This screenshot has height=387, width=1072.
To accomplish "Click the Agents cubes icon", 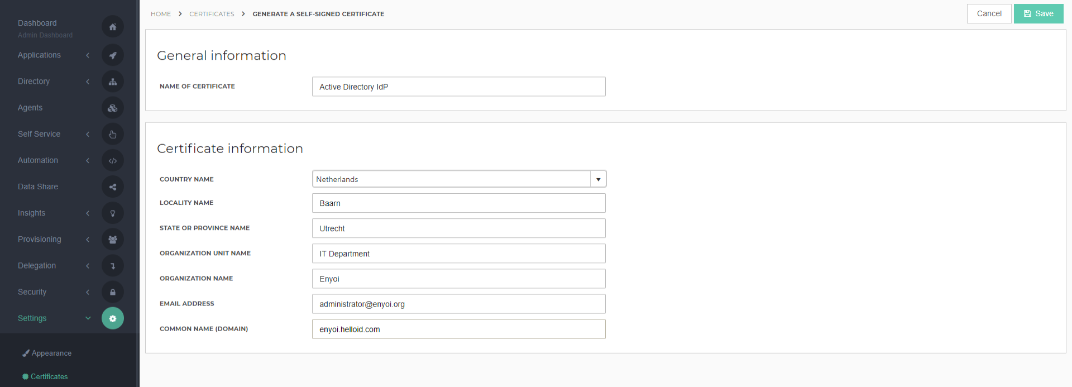I will [x=113, y=108].
